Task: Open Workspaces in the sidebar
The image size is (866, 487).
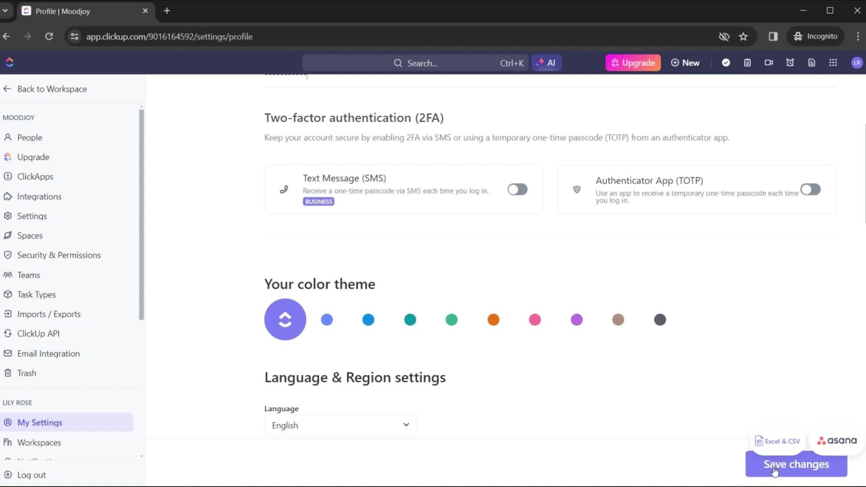Action: pos(39,442)
